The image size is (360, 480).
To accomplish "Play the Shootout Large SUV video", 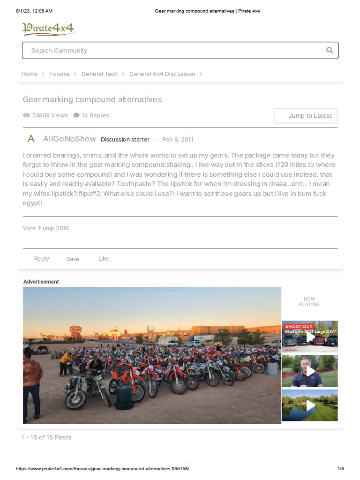I will (309, 337).
